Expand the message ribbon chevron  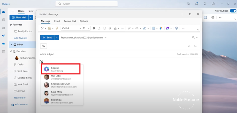coord(198,30)
